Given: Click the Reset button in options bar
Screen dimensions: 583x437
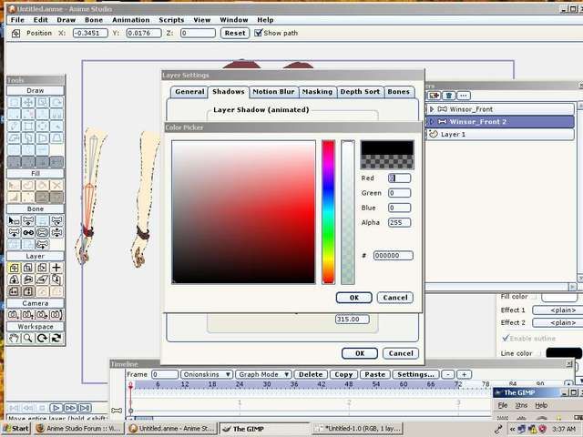Looking at the screenshot, I should tap(235, 33).
